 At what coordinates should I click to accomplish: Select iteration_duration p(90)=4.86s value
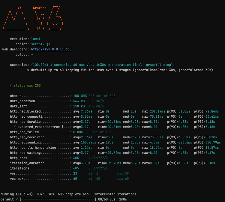click(178, 163)
